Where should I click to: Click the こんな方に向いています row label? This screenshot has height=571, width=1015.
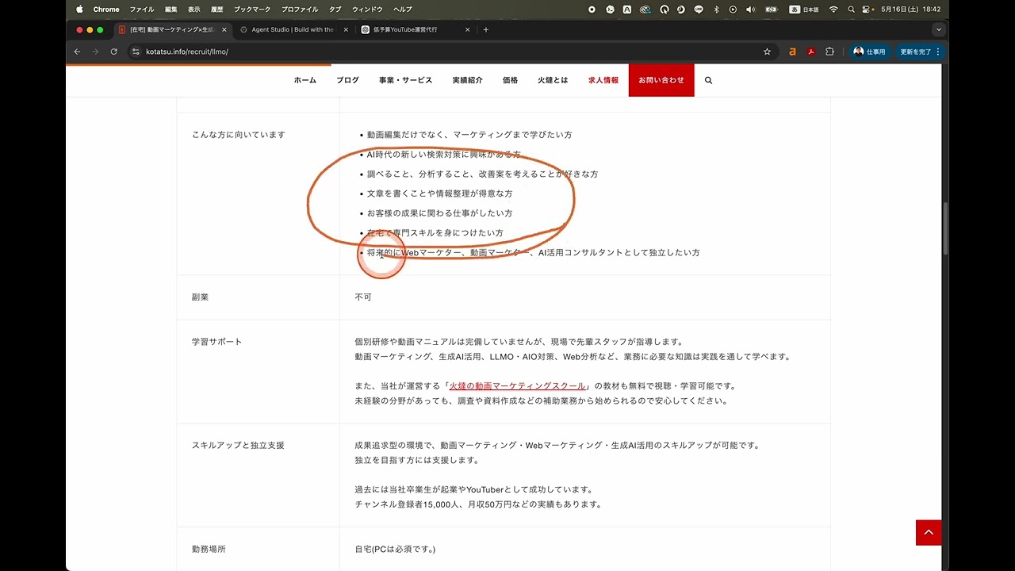tap(239, 135)
